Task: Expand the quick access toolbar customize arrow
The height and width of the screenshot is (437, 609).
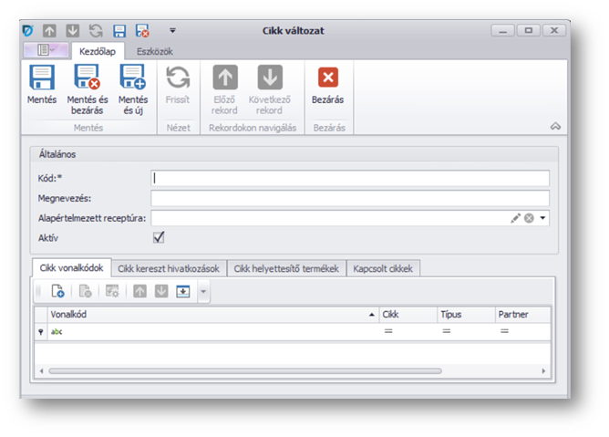Action: (x=172, y=30)
